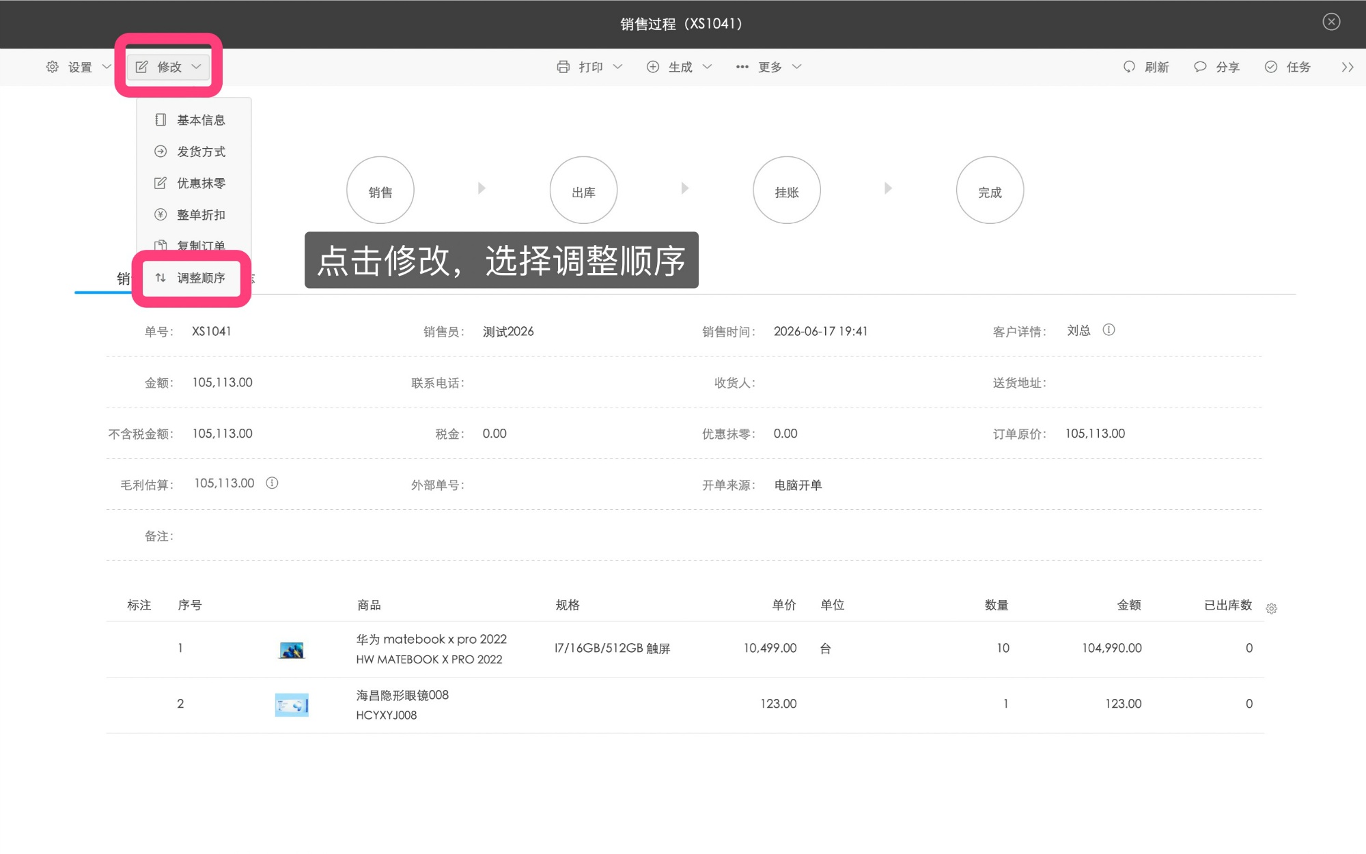This screenshot has height=854, width=1366.
Task: Click the 优惠抹零 pencil icon
Action: 161,183
